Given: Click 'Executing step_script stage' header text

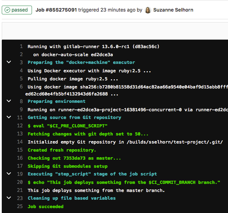Looking at the screenshot, I should click(92, 174).
